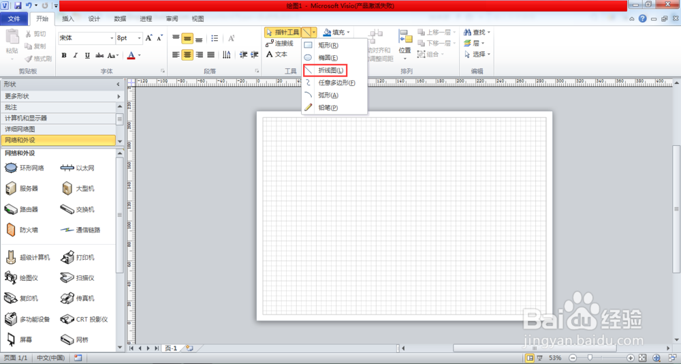Select the Ring network shape

[25, 168]
